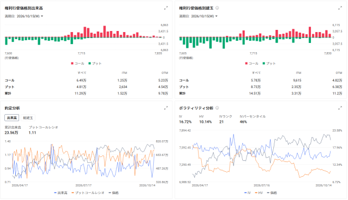The height and width of the screenshot is (200, 348).
Task: Click call OTM volume 5.23万
Action: (163, 80)
